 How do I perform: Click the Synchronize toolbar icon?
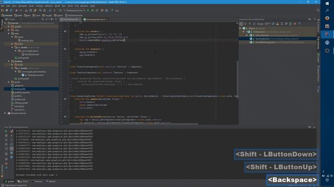[11, 10]
